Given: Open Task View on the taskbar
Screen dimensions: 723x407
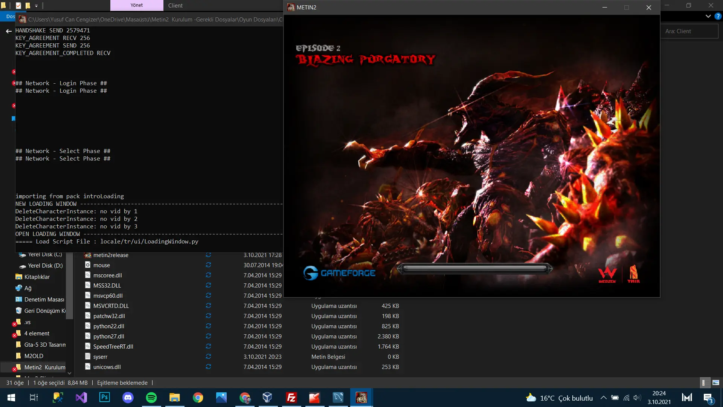Looking at the screenshot, I should point(34,398).
